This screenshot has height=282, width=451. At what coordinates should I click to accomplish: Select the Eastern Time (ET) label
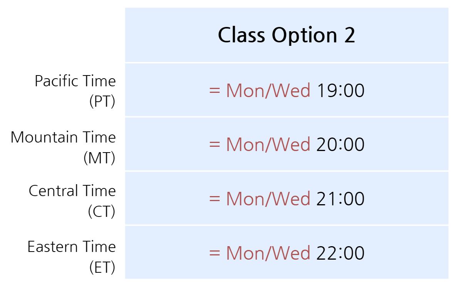tap(72, 257)
